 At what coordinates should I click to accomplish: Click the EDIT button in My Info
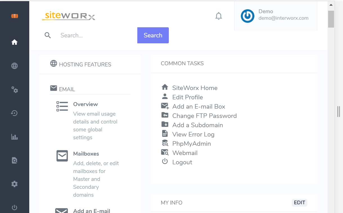299,203
